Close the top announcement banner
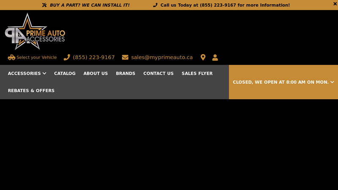338x190 pixels. click(x=335, y=4)
